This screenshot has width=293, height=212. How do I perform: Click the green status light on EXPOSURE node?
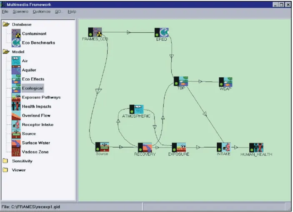pos(174,150)
